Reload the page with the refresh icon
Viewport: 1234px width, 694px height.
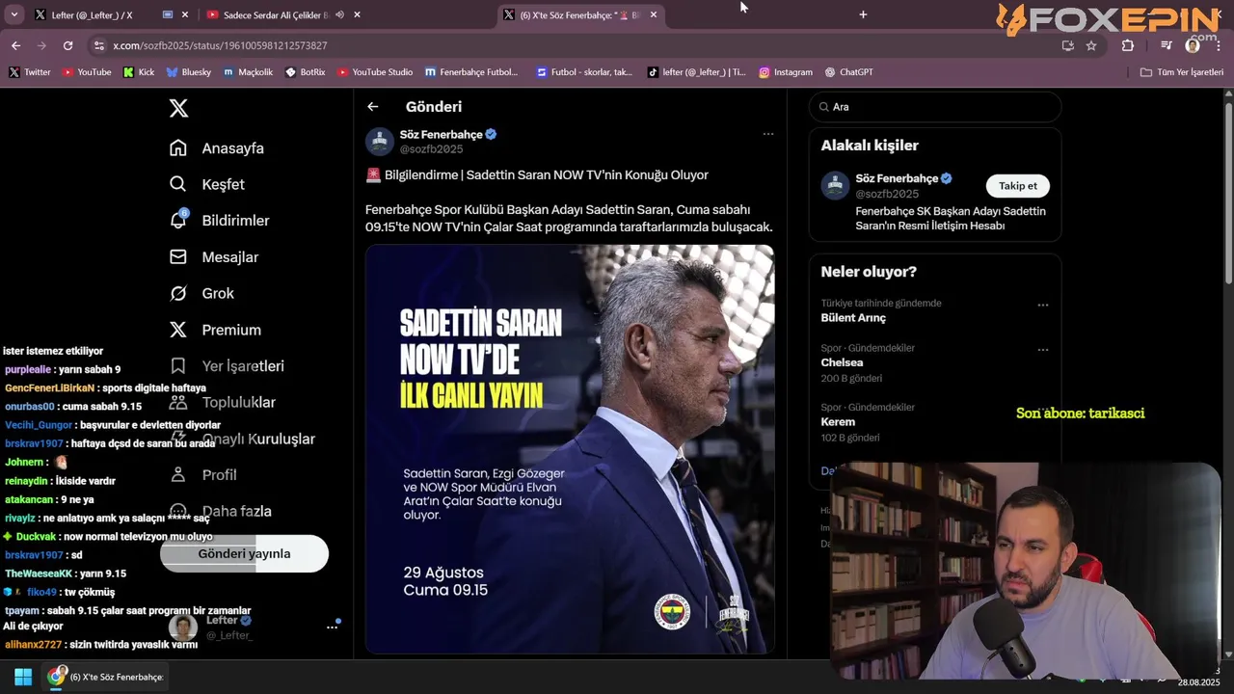click(x=67, y=45)
